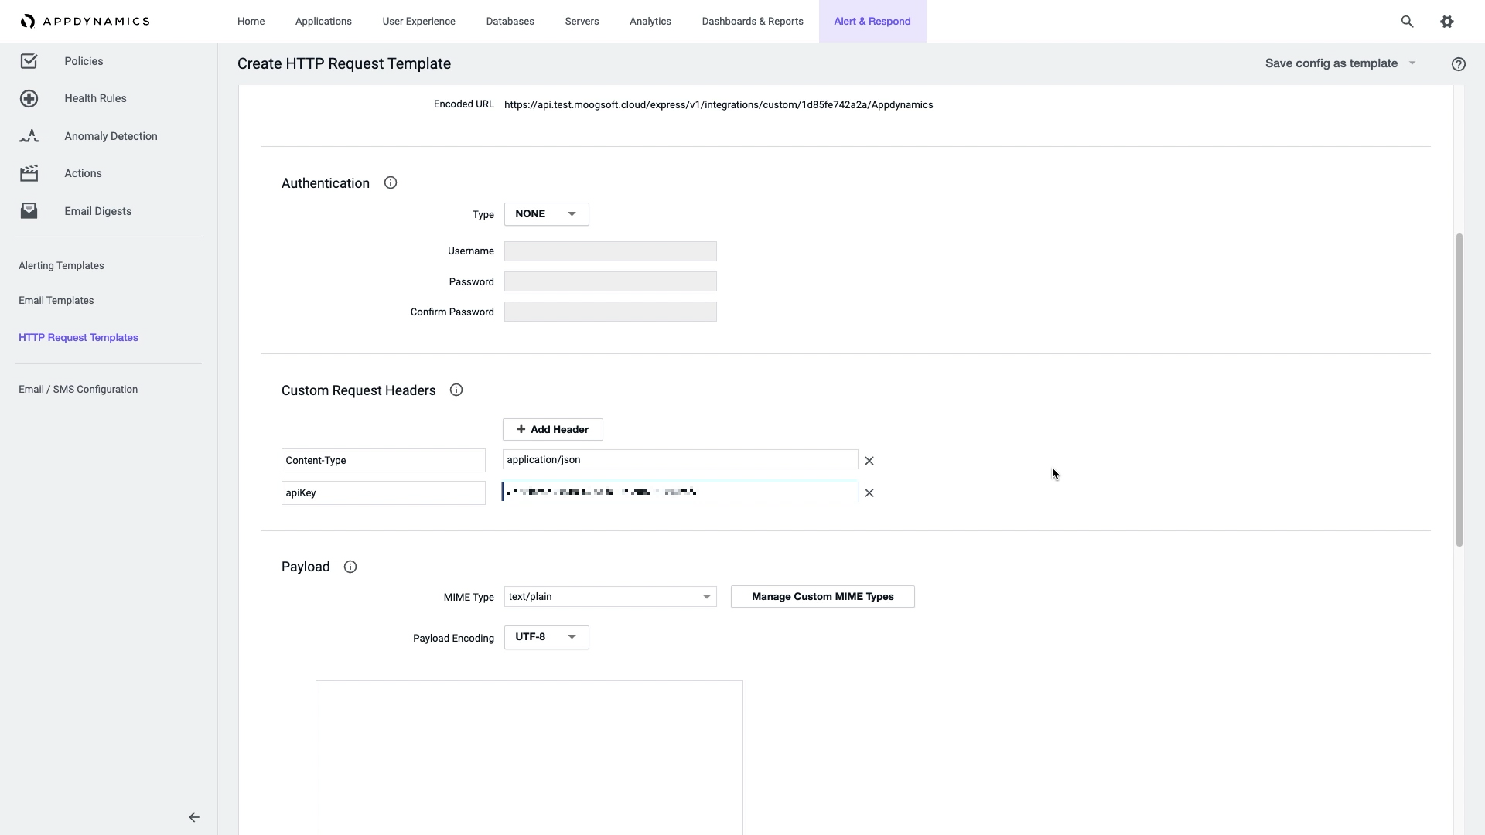Click inside the payload text area
Image resolution: width=1485 pixels, height=835 pixels.
[529, 758]
